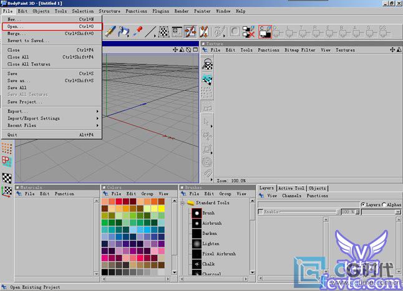Choose New... from the File menu

click(51, 19)
